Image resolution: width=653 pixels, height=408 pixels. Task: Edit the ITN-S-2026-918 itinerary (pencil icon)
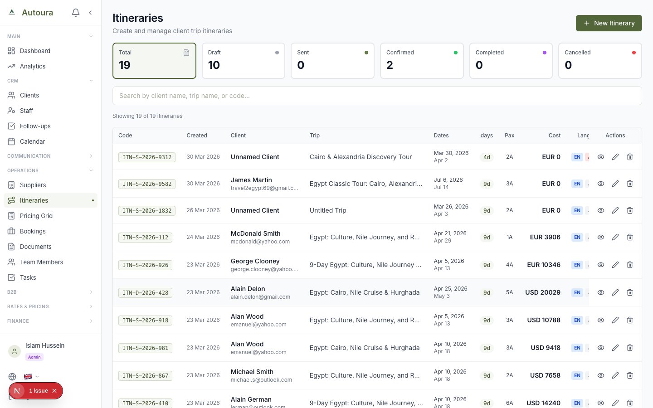coord(615,320)
